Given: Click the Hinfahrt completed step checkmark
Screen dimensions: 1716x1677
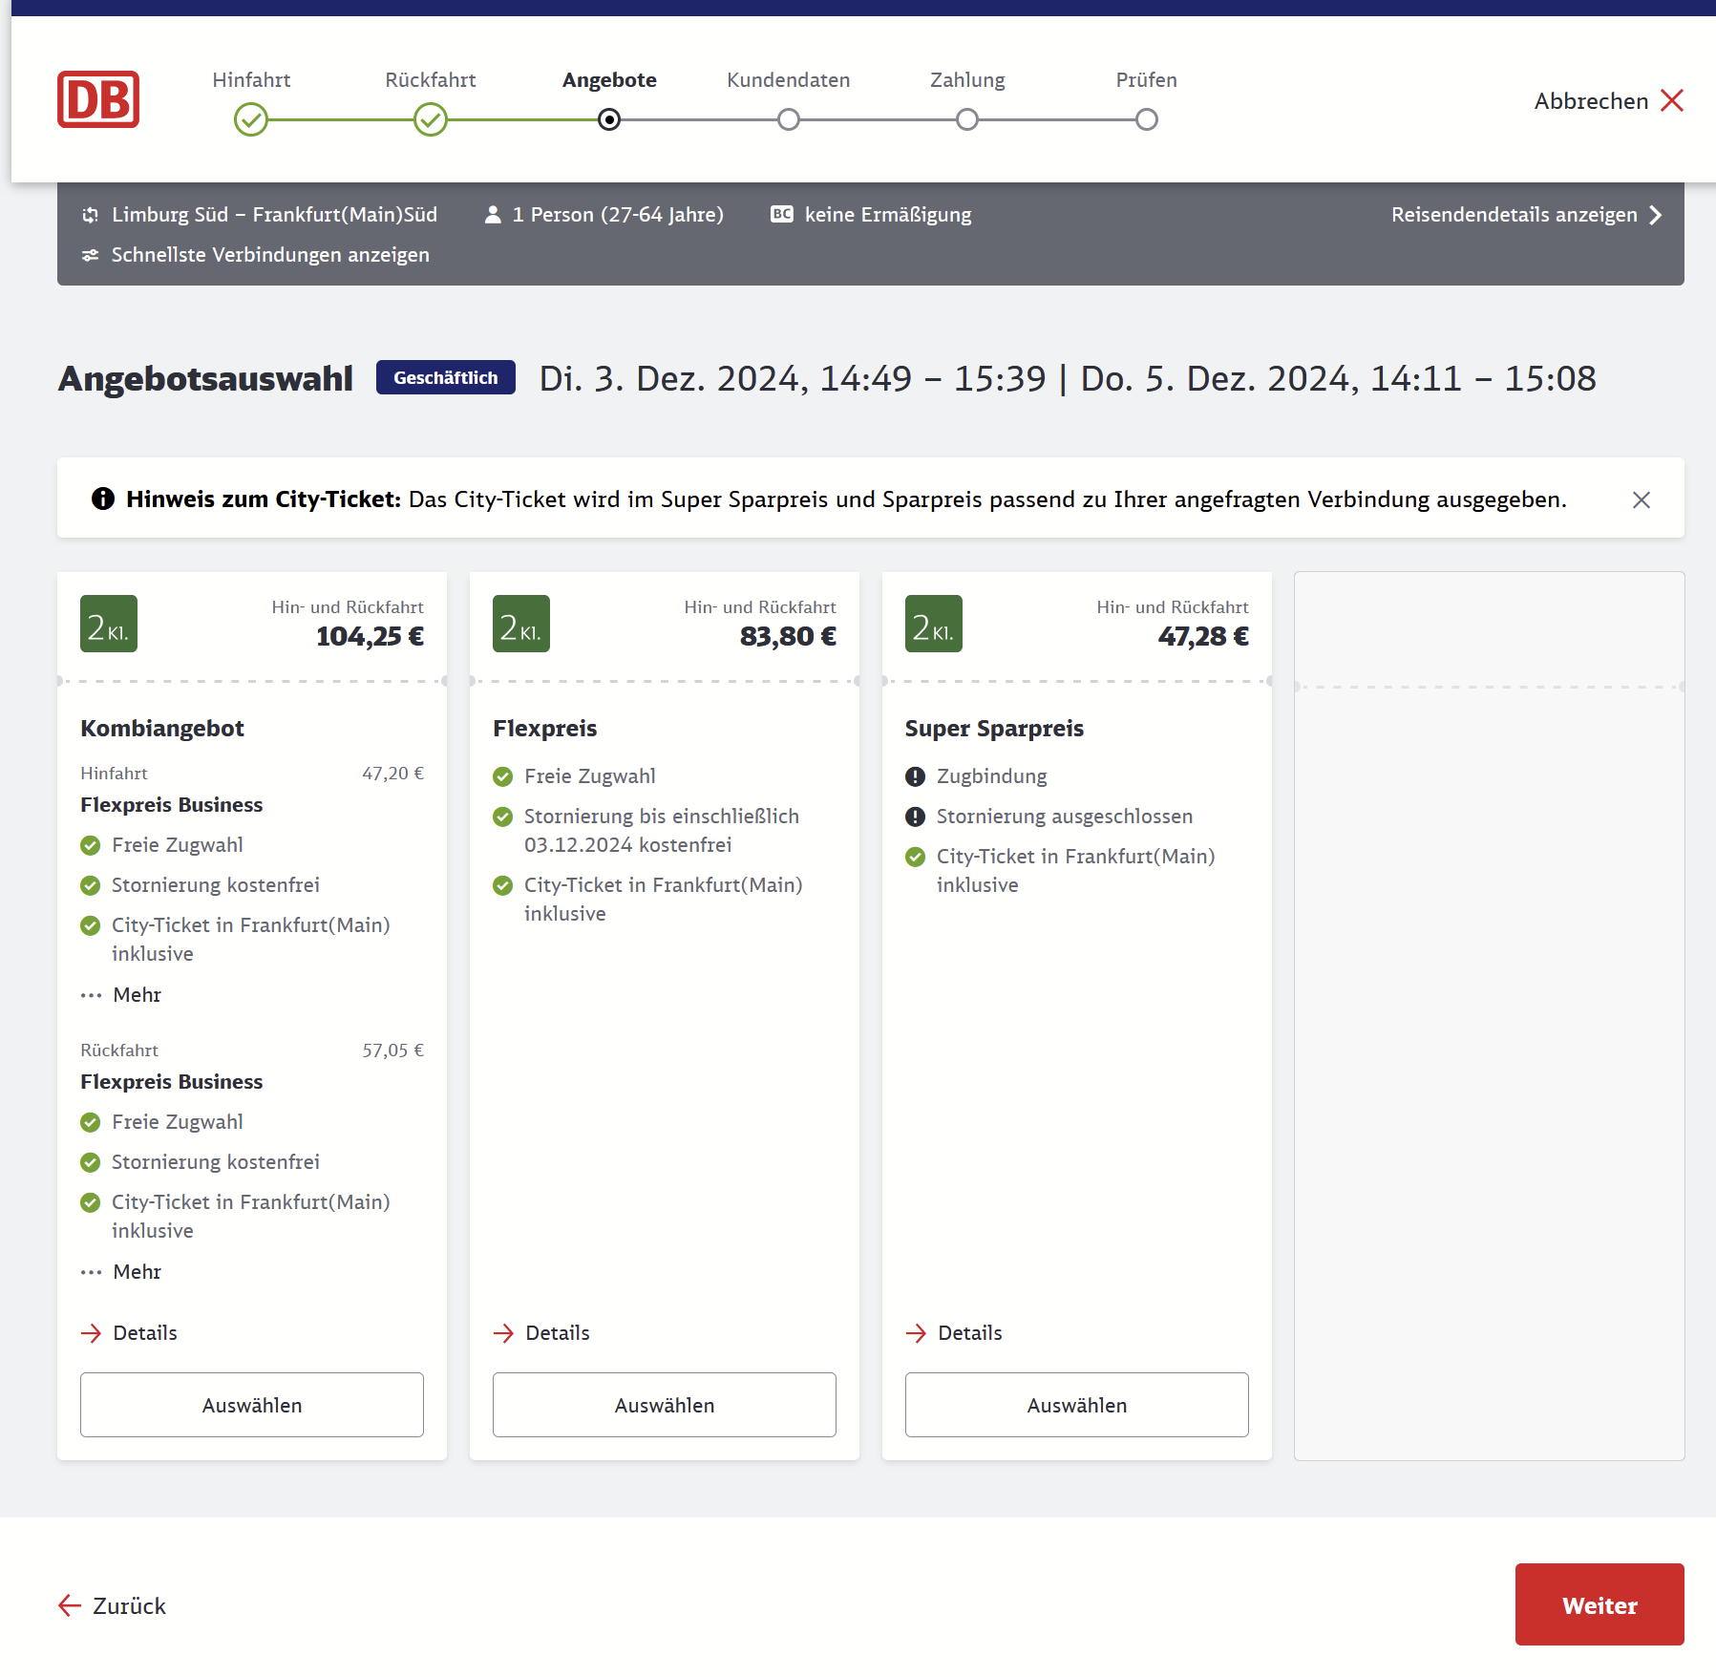Looking at the screenshot, I should click(251, 120).
